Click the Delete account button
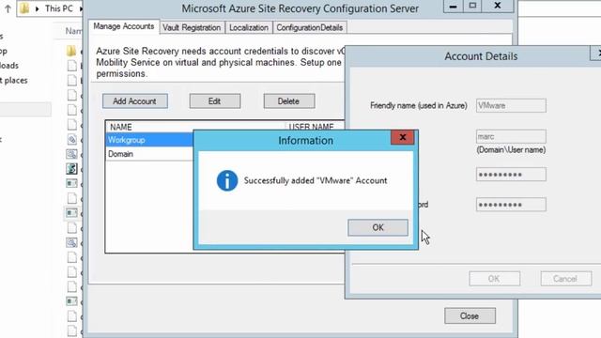 (x=288, y=101)
